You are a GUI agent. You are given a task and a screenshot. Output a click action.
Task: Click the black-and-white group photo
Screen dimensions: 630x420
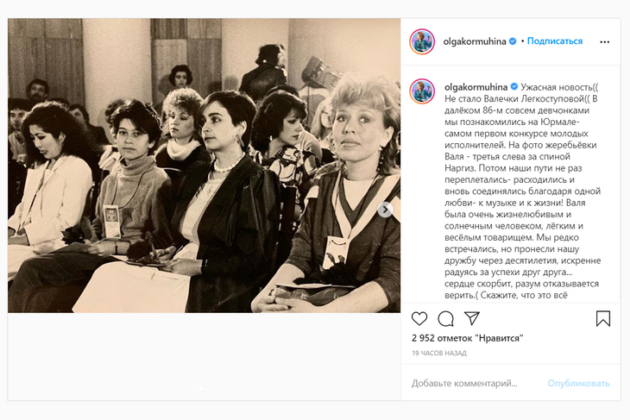[x=205, y=166]
